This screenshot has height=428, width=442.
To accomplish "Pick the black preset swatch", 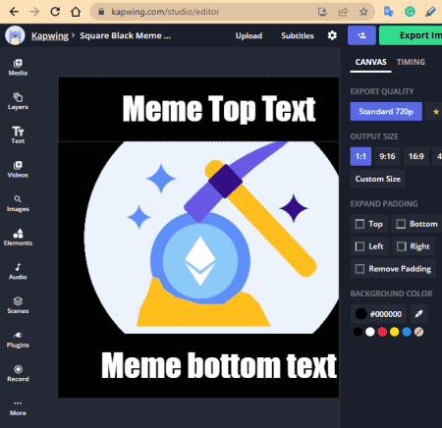I will [358, 332].
